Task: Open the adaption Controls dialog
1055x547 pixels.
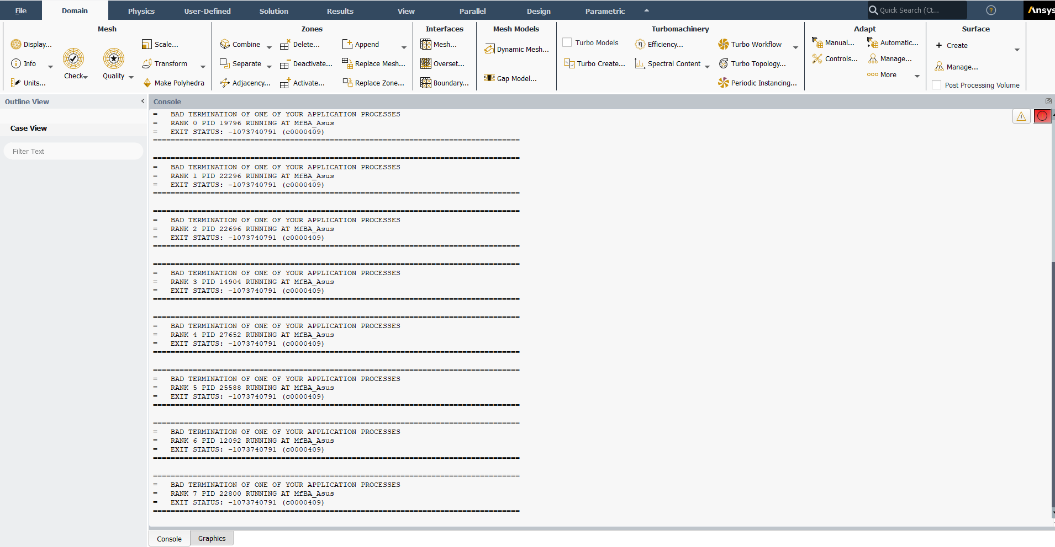Action: point(835,58)
